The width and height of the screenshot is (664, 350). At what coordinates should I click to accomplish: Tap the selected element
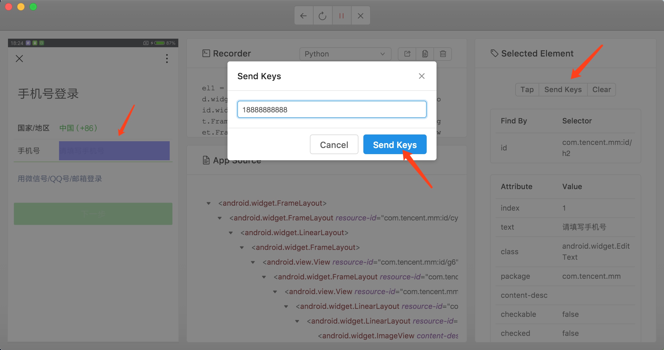[527, 90]
